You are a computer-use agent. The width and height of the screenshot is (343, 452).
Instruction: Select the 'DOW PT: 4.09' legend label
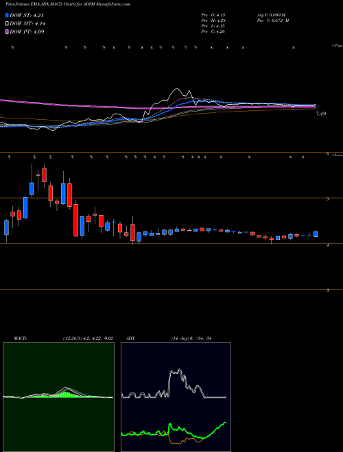[x=27, y=32]
